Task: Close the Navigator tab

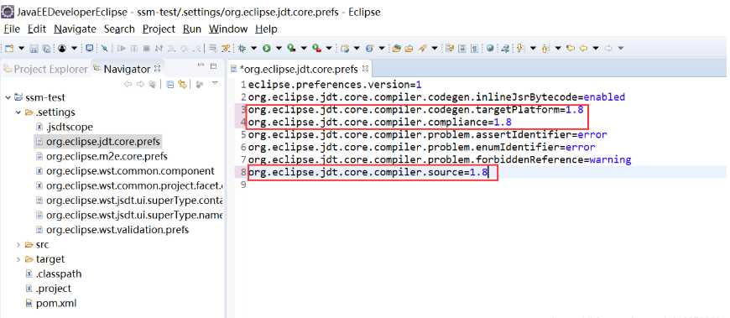Action: (x=158, y=69)
